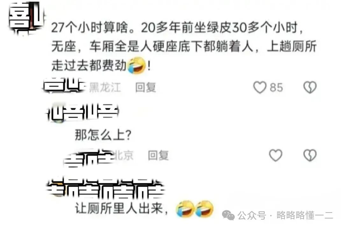Select the comment text '27个小时算啥'

[89, 28]
